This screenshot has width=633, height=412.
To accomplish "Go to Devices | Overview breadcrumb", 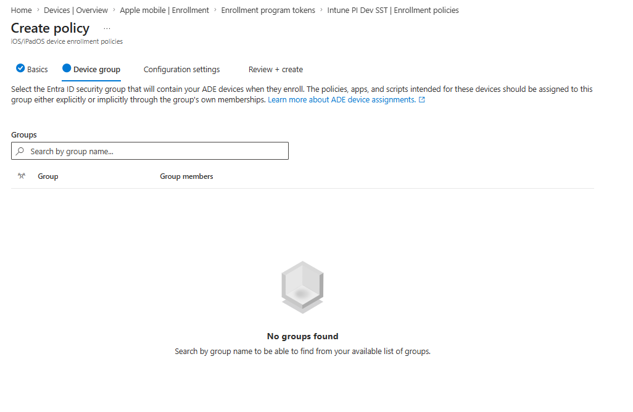I will [76, 10].
